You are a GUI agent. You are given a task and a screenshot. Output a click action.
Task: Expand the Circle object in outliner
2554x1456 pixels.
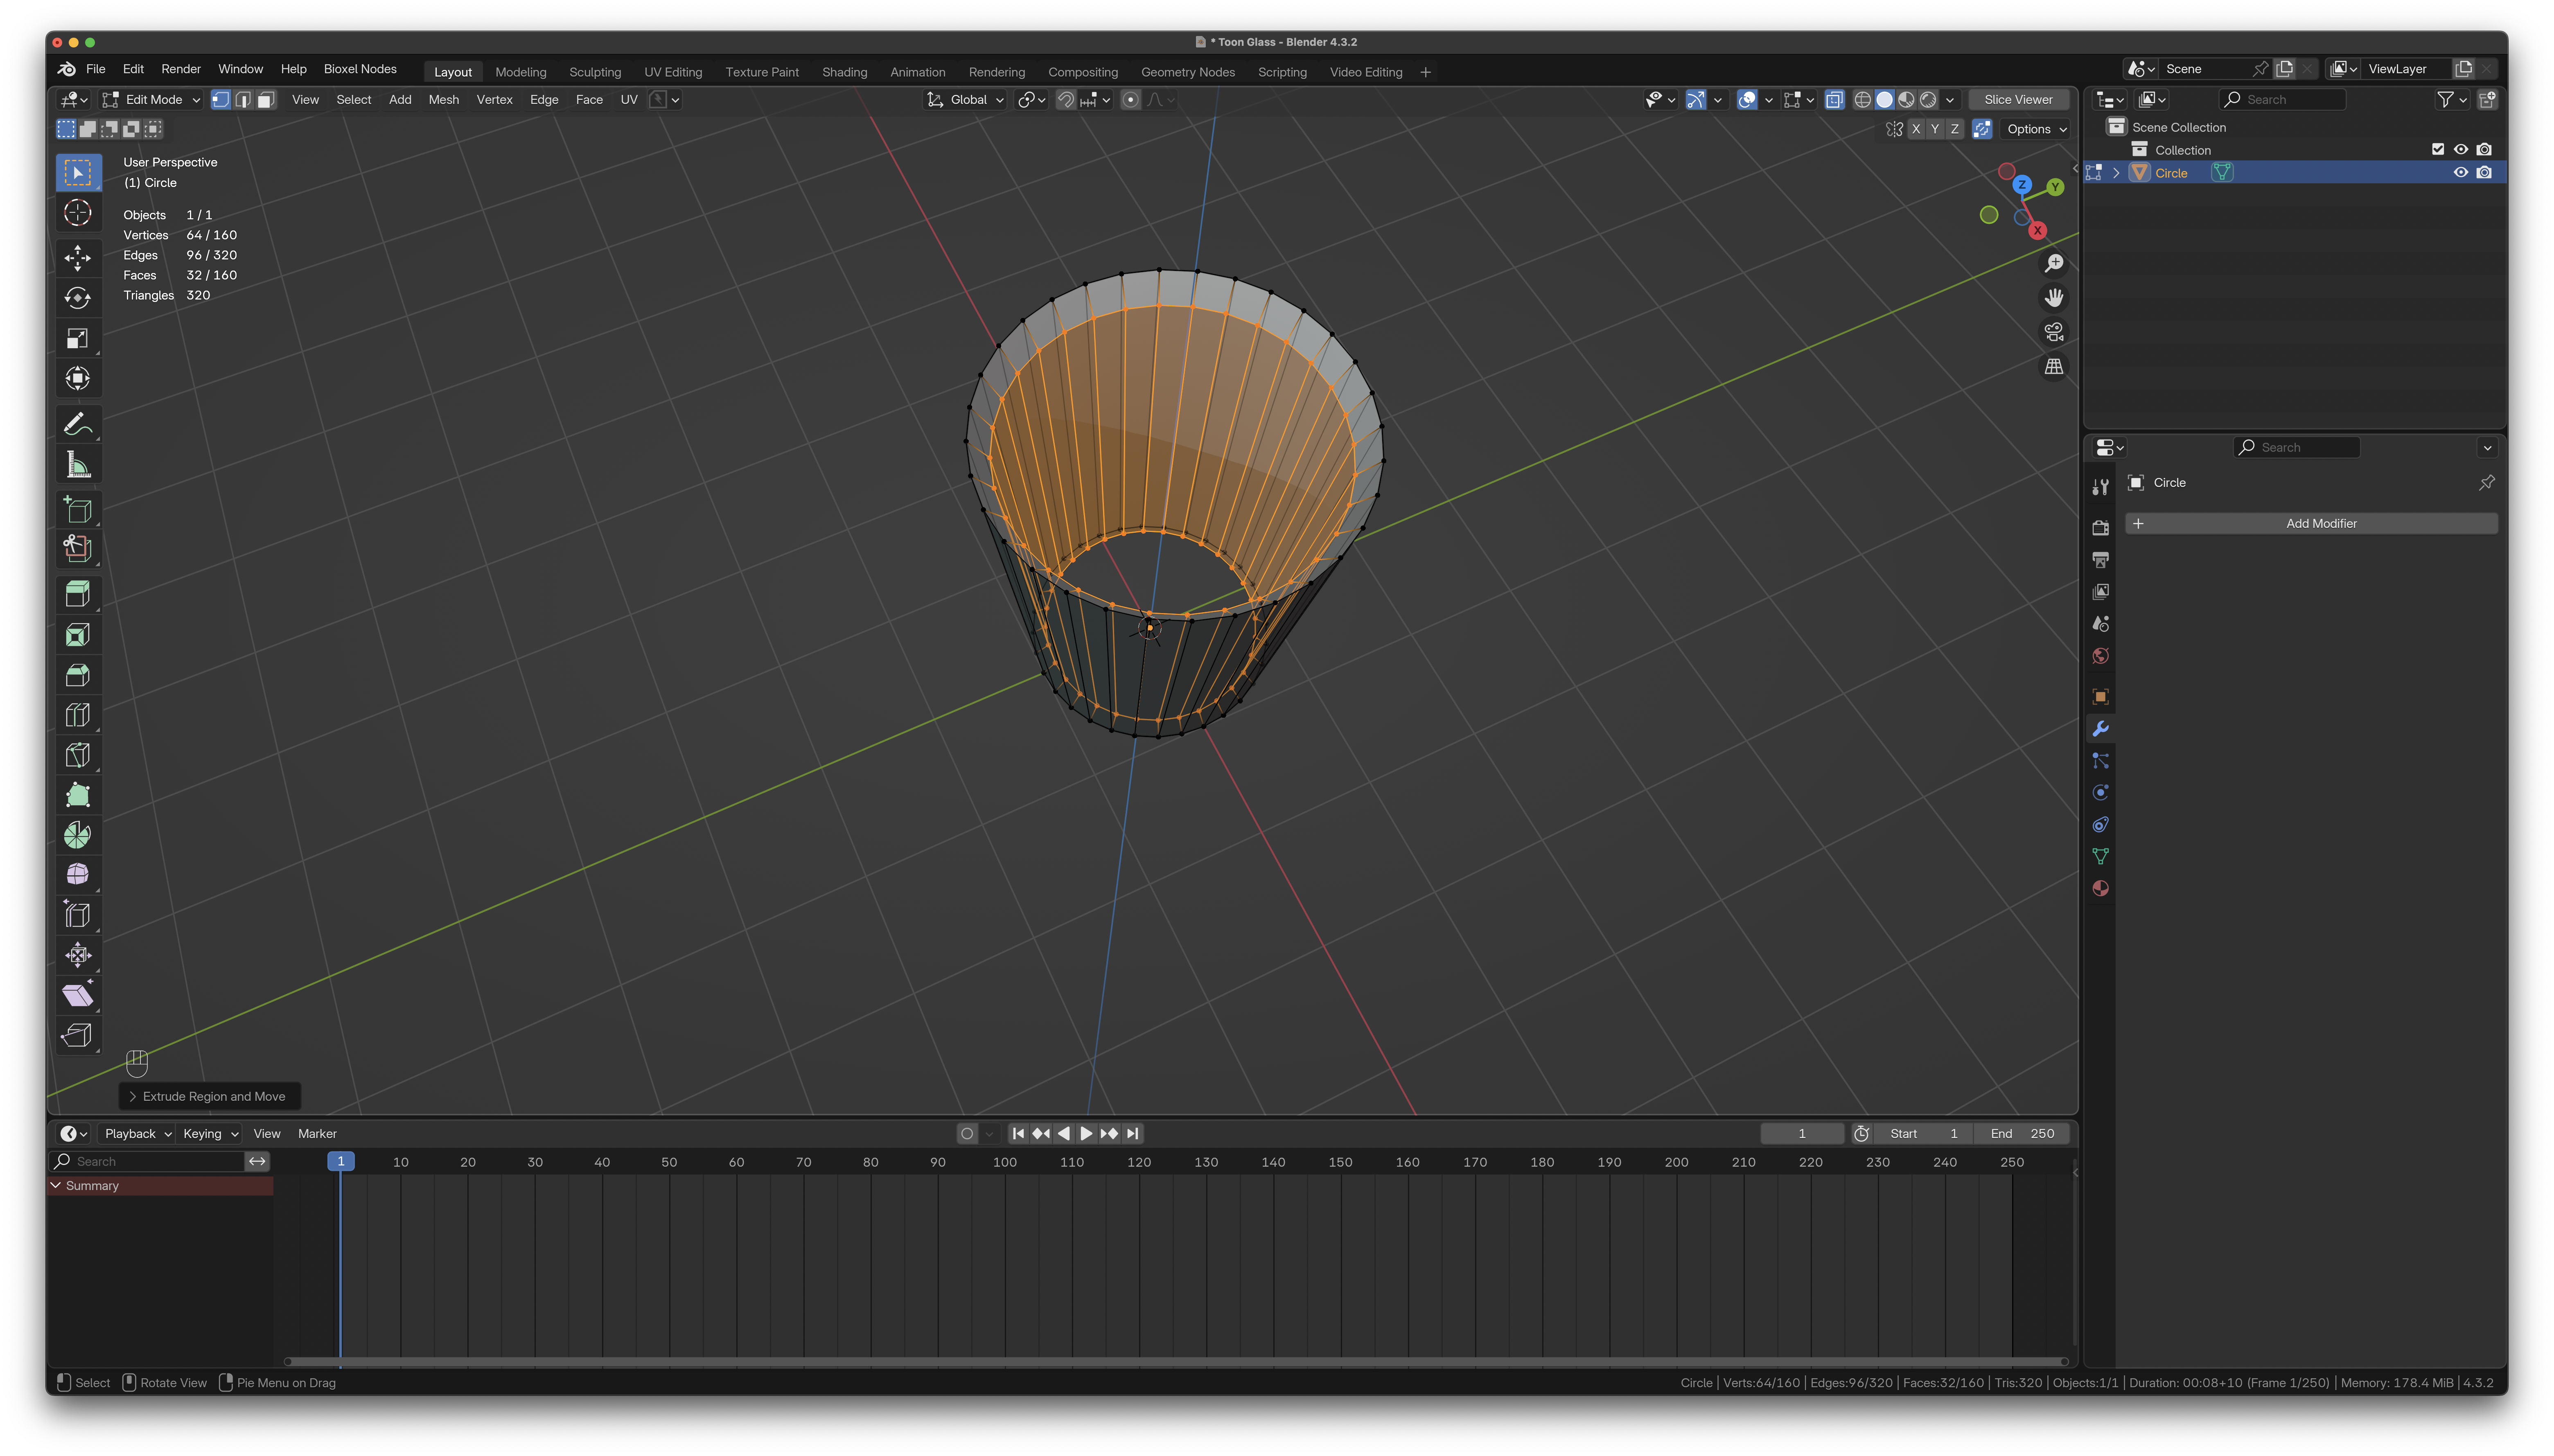coord(2116,173)
